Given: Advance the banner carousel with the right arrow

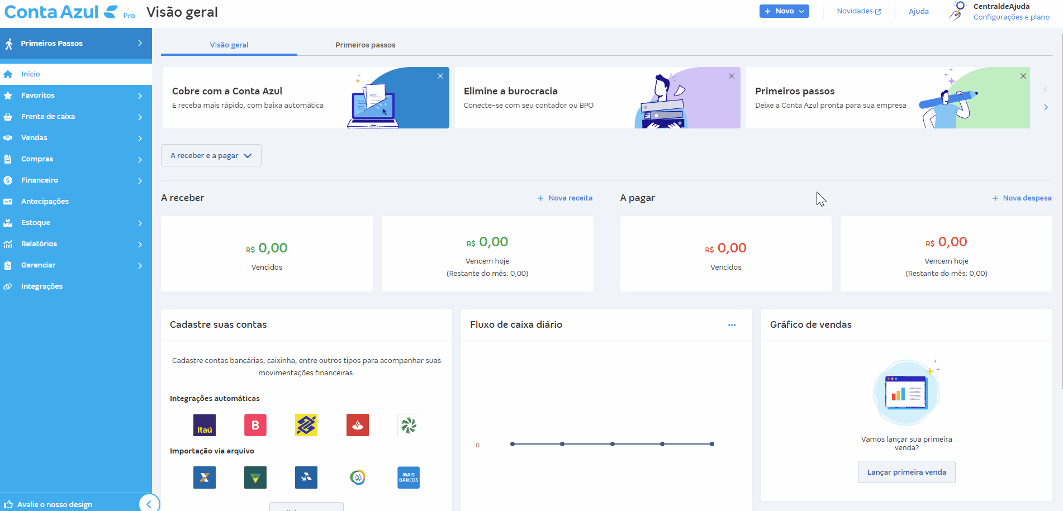Looking at the screenshot, I should [1046, 107].
